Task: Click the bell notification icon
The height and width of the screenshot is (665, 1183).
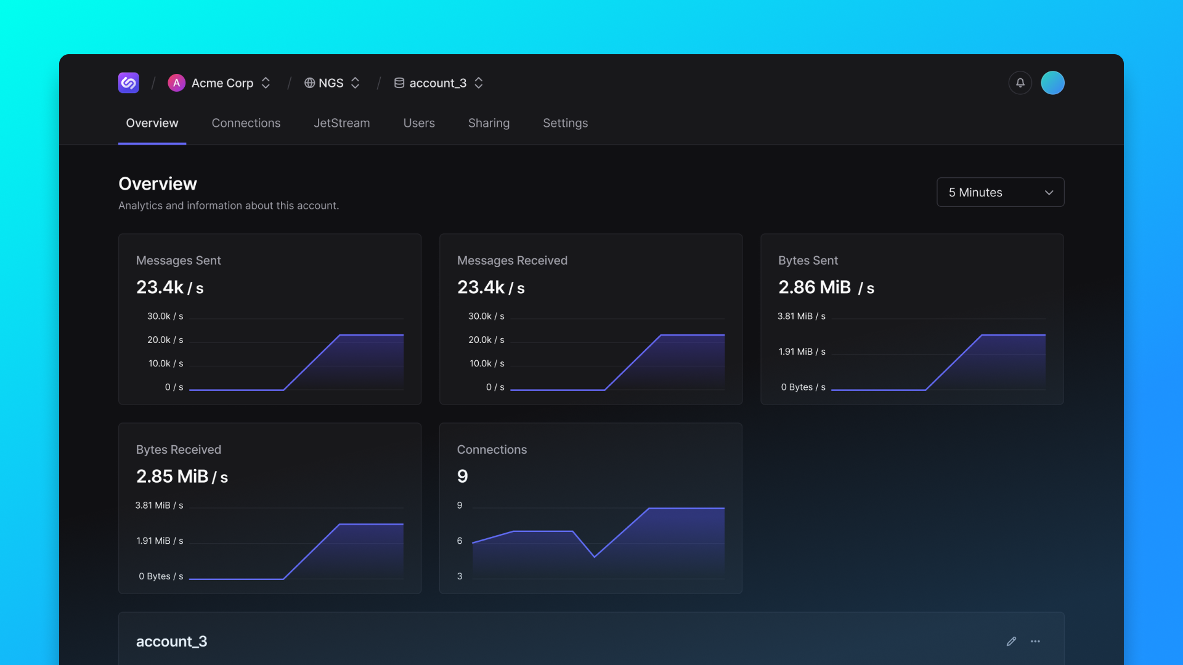Action: [x=1020, y=82]
